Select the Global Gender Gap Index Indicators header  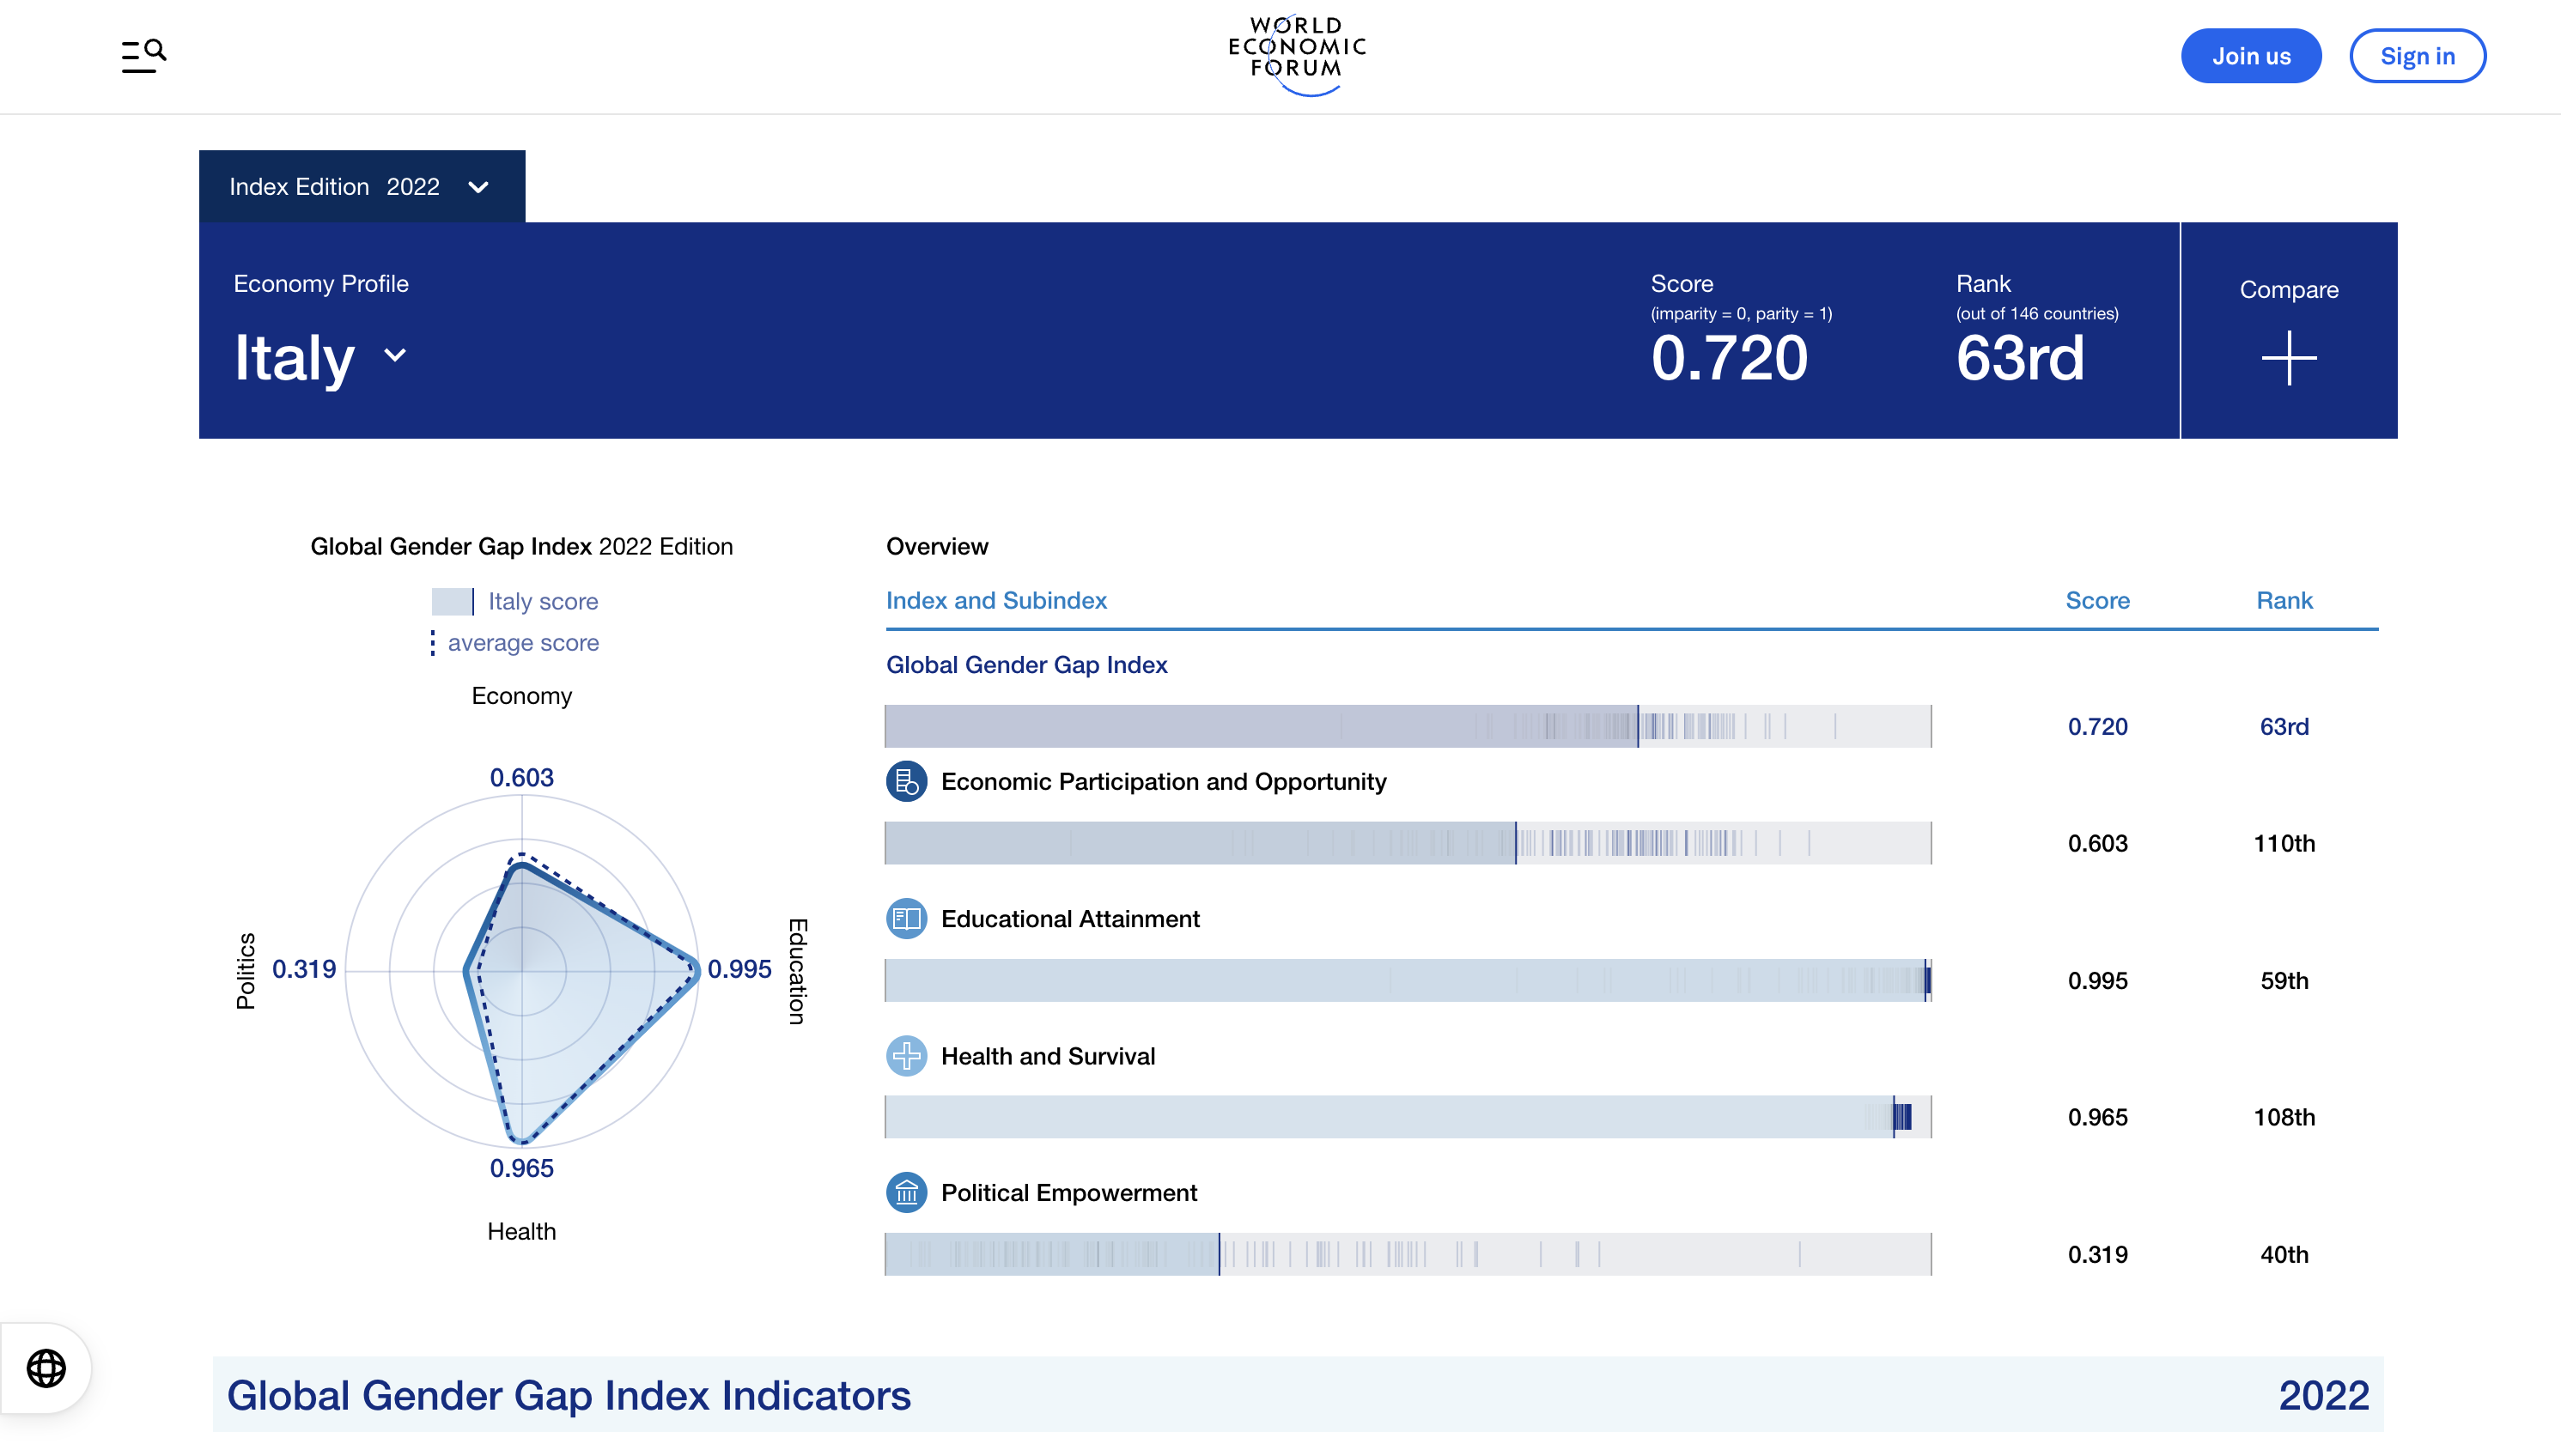pyautogui.click(x=569, y=1395)
